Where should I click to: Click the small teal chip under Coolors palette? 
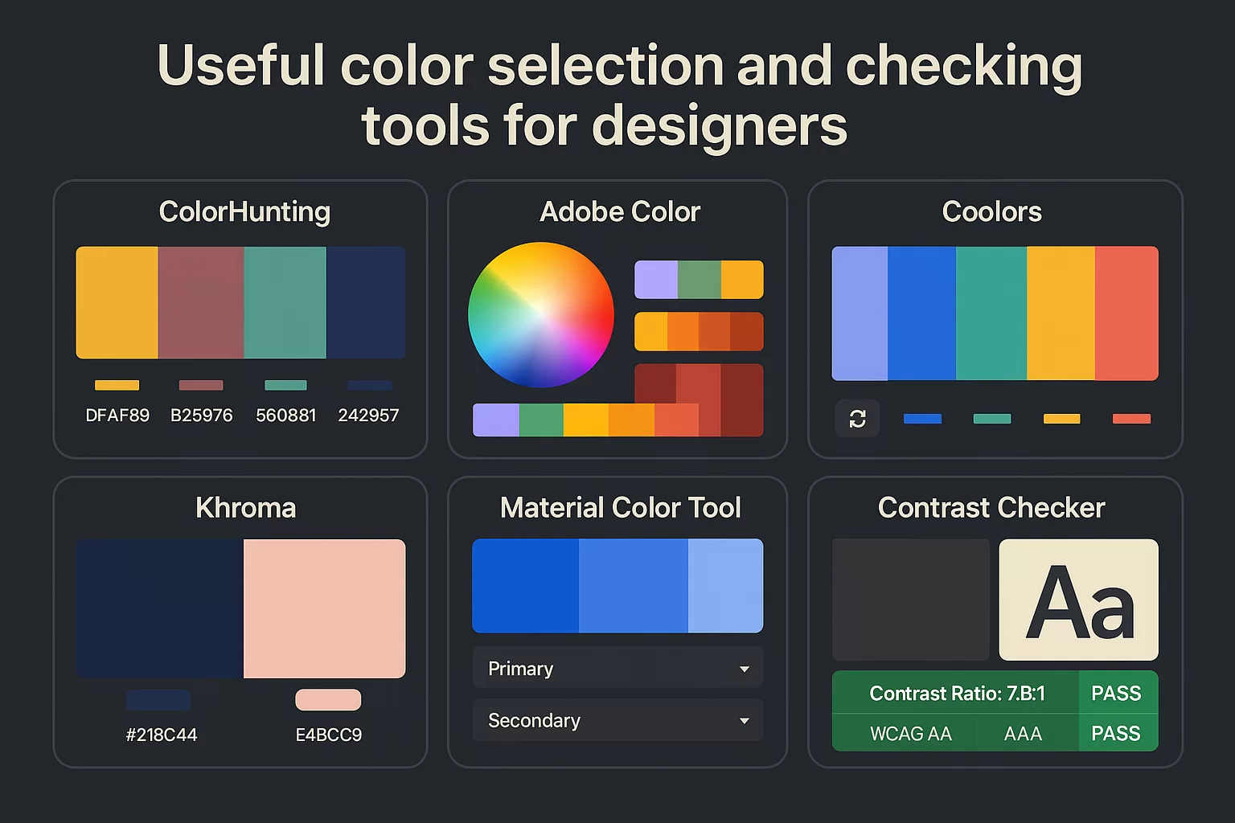coord(992,419)
